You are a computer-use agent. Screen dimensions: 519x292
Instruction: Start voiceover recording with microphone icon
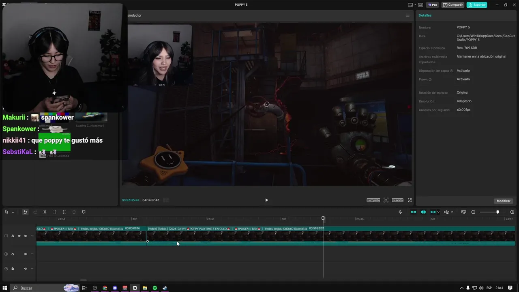[400, 212]
